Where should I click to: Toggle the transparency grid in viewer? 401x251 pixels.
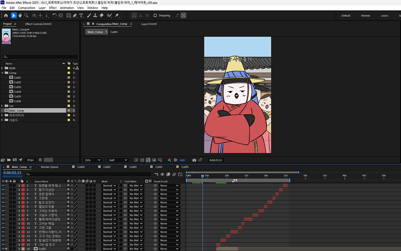(x=142, y=160)
